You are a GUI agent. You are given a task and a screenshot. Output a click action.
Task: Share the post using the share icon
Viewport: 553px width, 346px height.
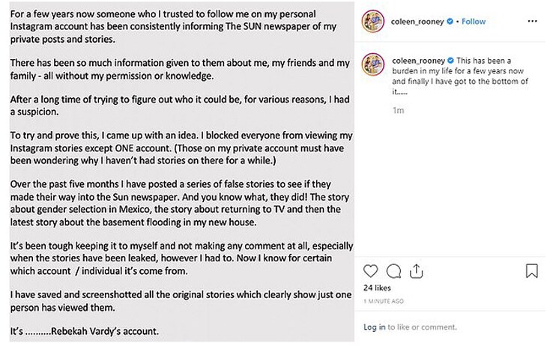click(416, 271)
